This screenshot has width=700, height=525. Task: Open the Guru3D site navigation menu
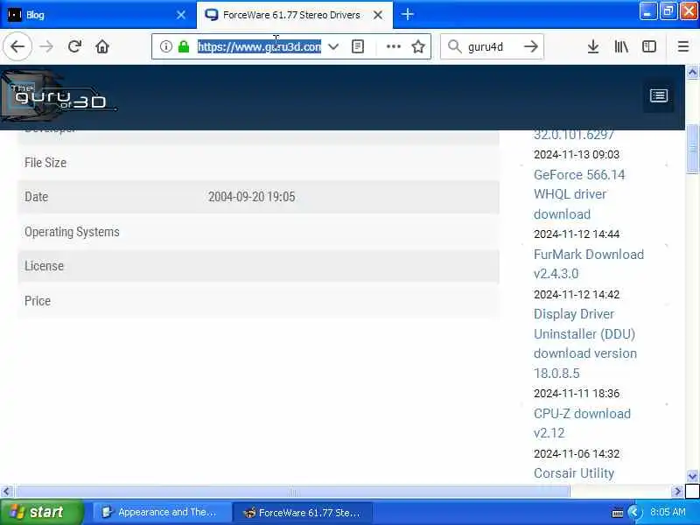pos(659,95)
